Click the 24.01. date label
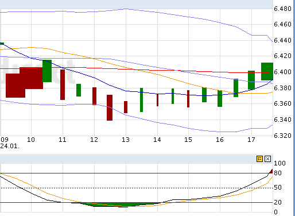295x216 pixels. tap(10, 146)
